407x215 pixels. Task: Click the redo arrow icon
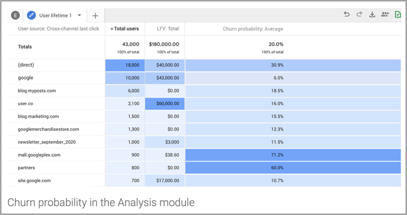click(359, 15)
